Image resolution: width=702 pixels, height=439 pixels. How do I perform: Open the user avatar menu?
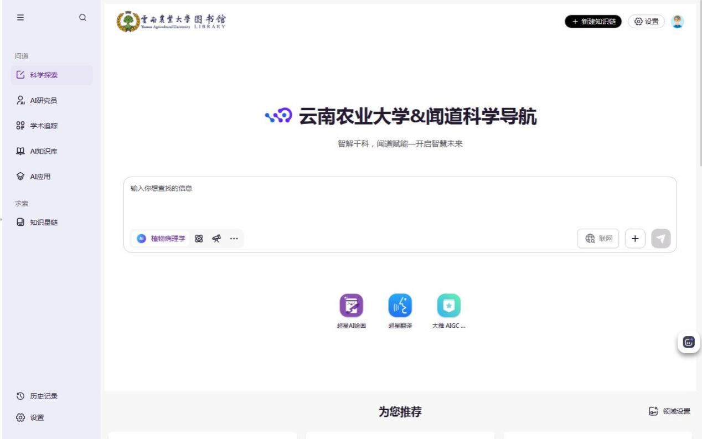[x=677, y=21]
